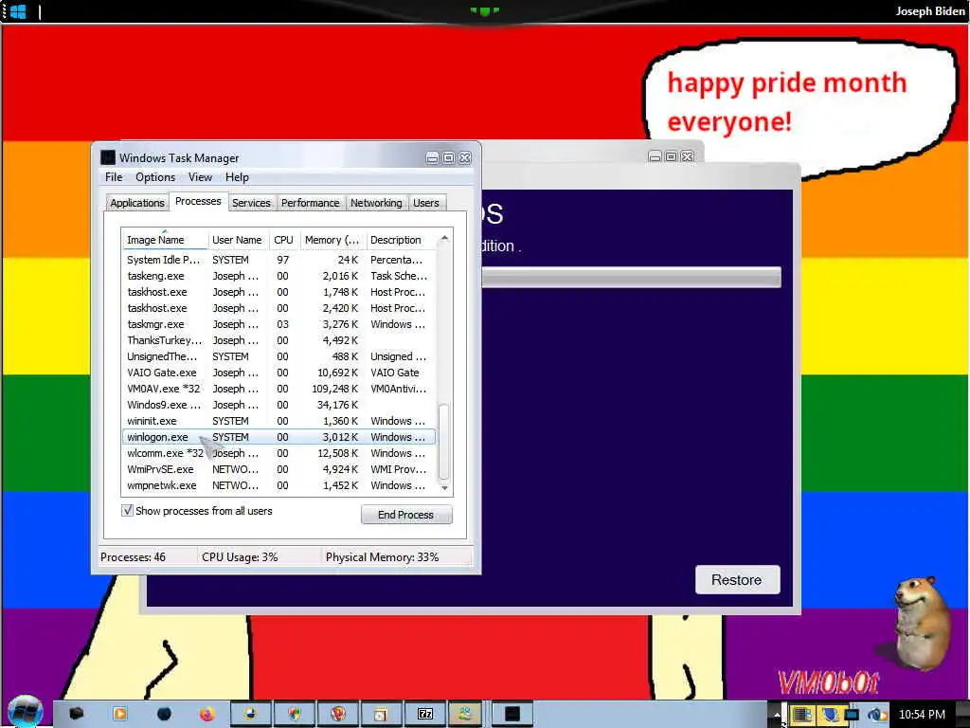Toggle Show processes from all users
This screenshot has width=970, height=728.
pos(128,511)
